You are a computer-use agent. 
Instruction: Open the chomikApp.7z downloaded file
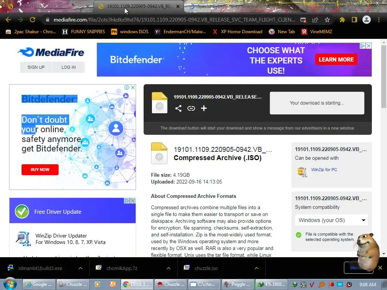122,268
